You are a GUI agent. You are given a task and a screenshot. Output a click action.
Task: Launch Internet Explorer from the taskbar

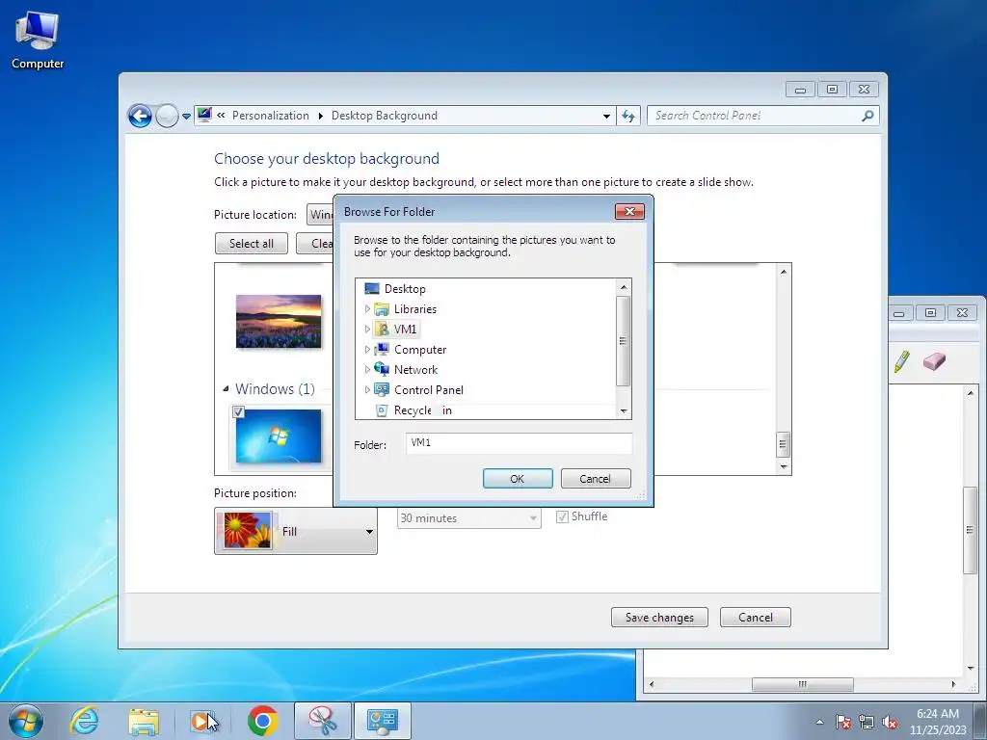(x=85, y=721)
